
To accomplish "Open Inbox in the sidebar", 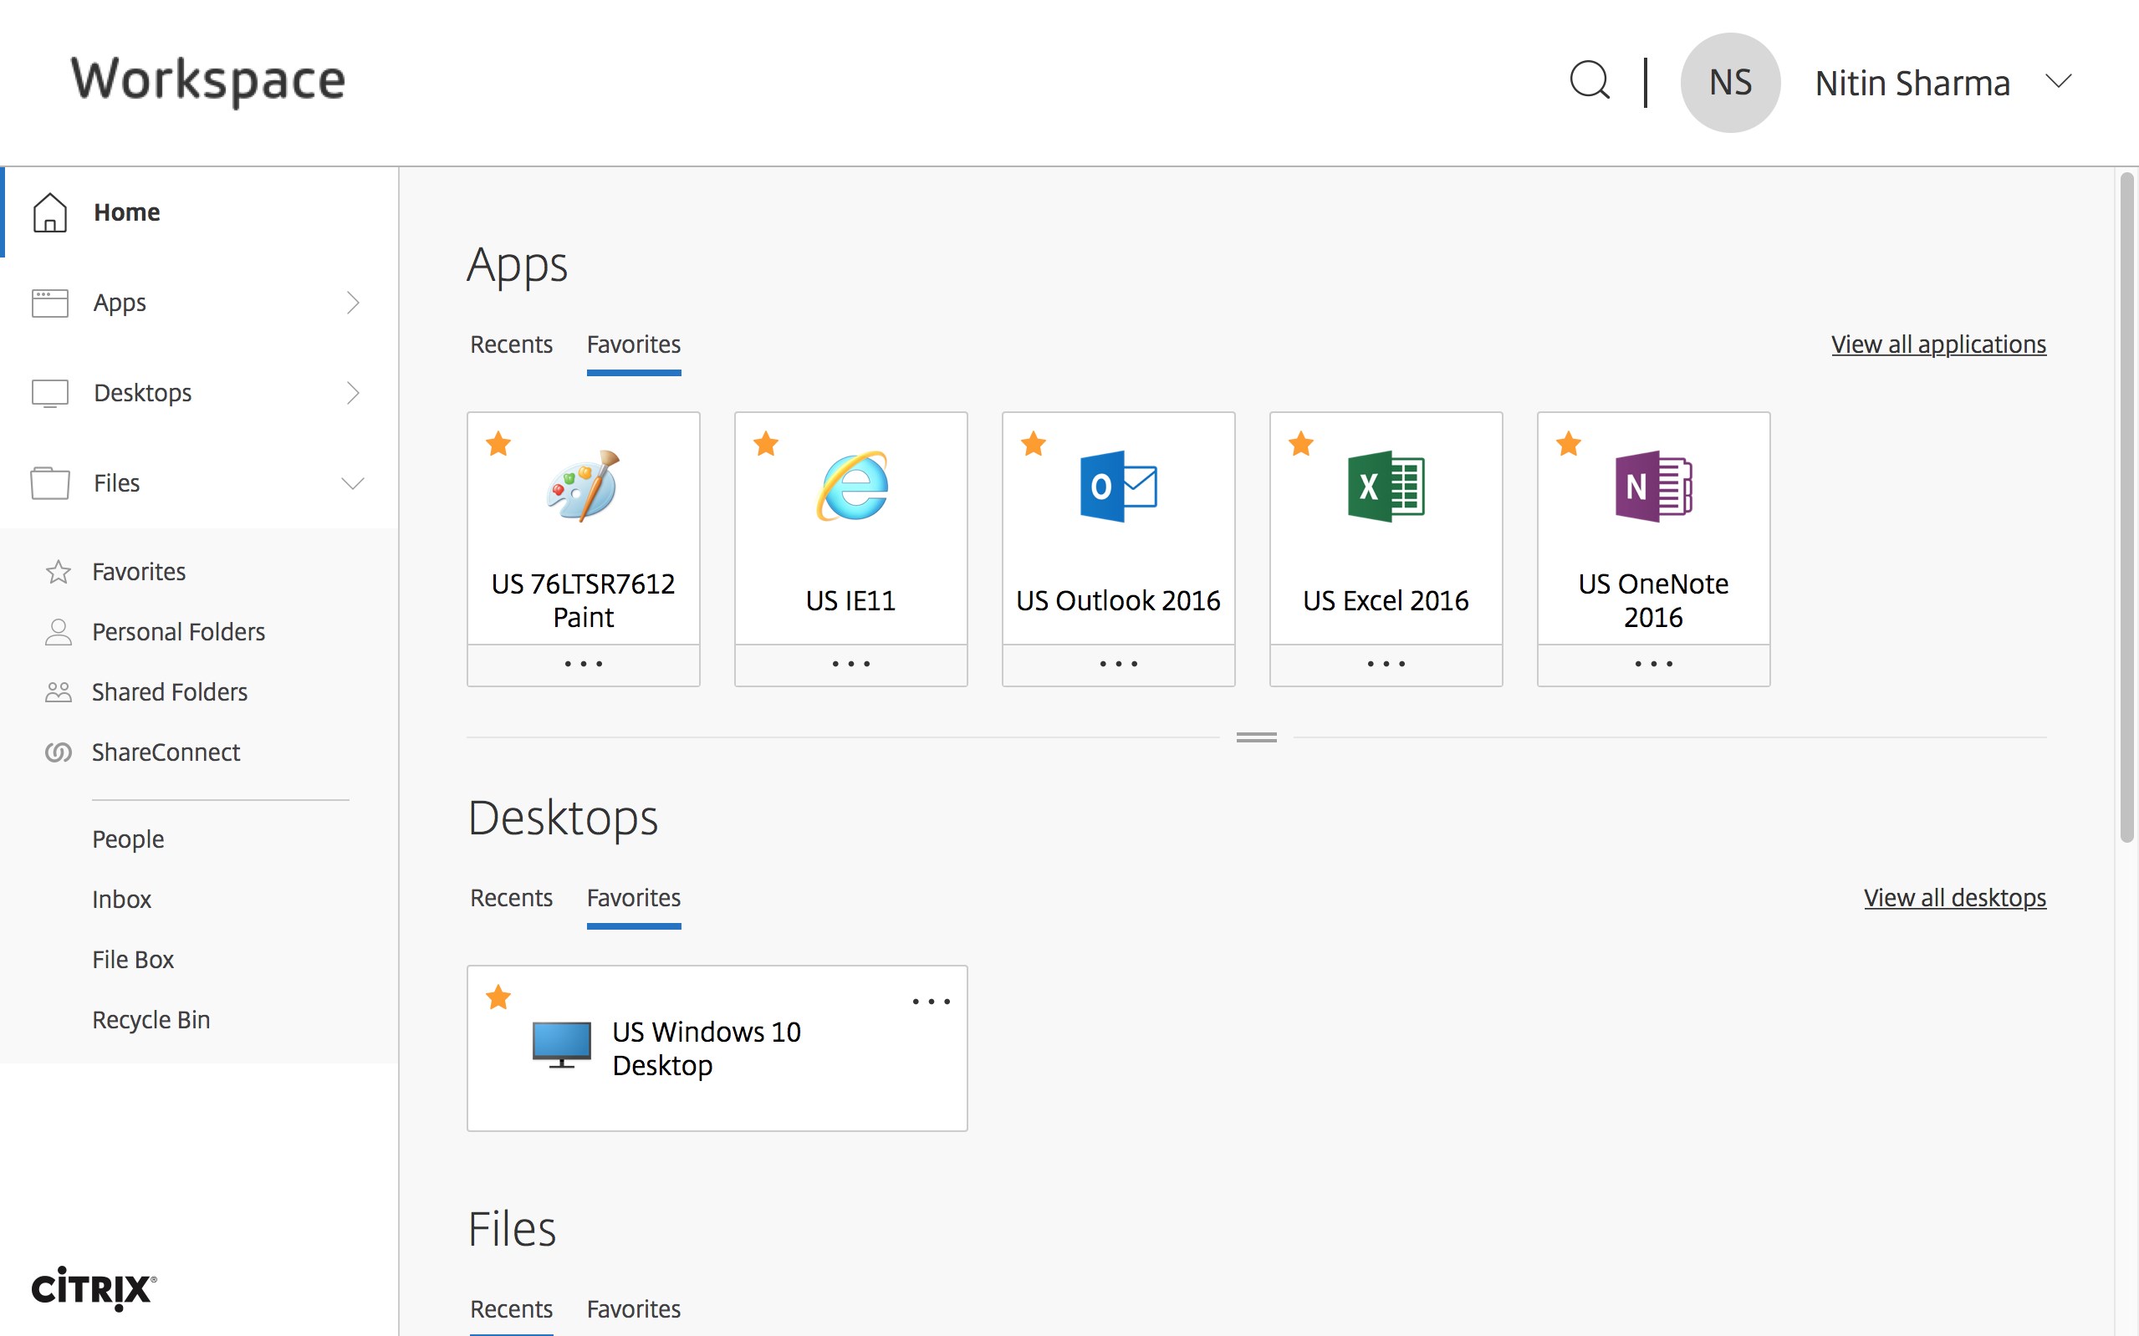I will (122, 899).
